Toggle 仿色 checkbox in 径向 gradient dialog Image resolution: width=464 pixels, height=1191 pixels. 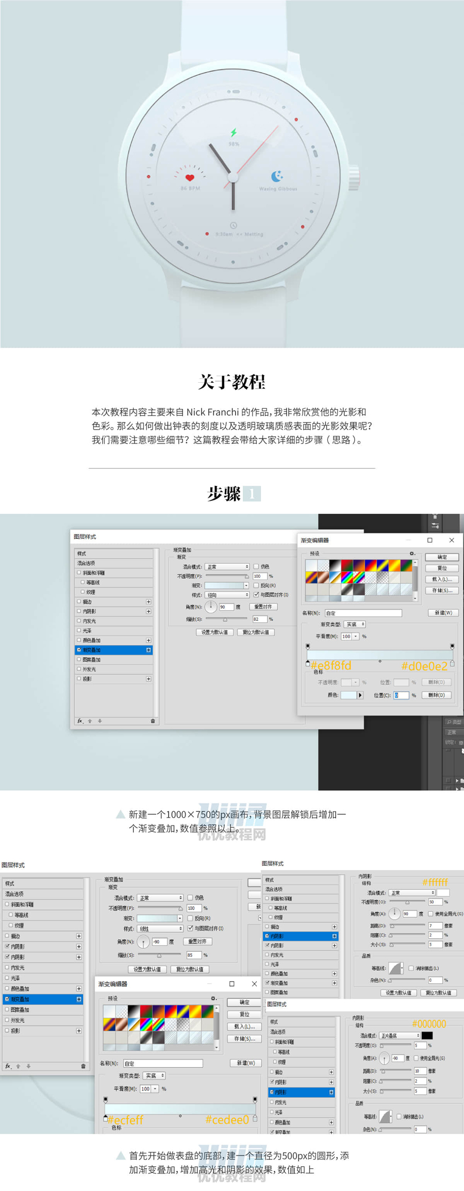tap(256, 566)
